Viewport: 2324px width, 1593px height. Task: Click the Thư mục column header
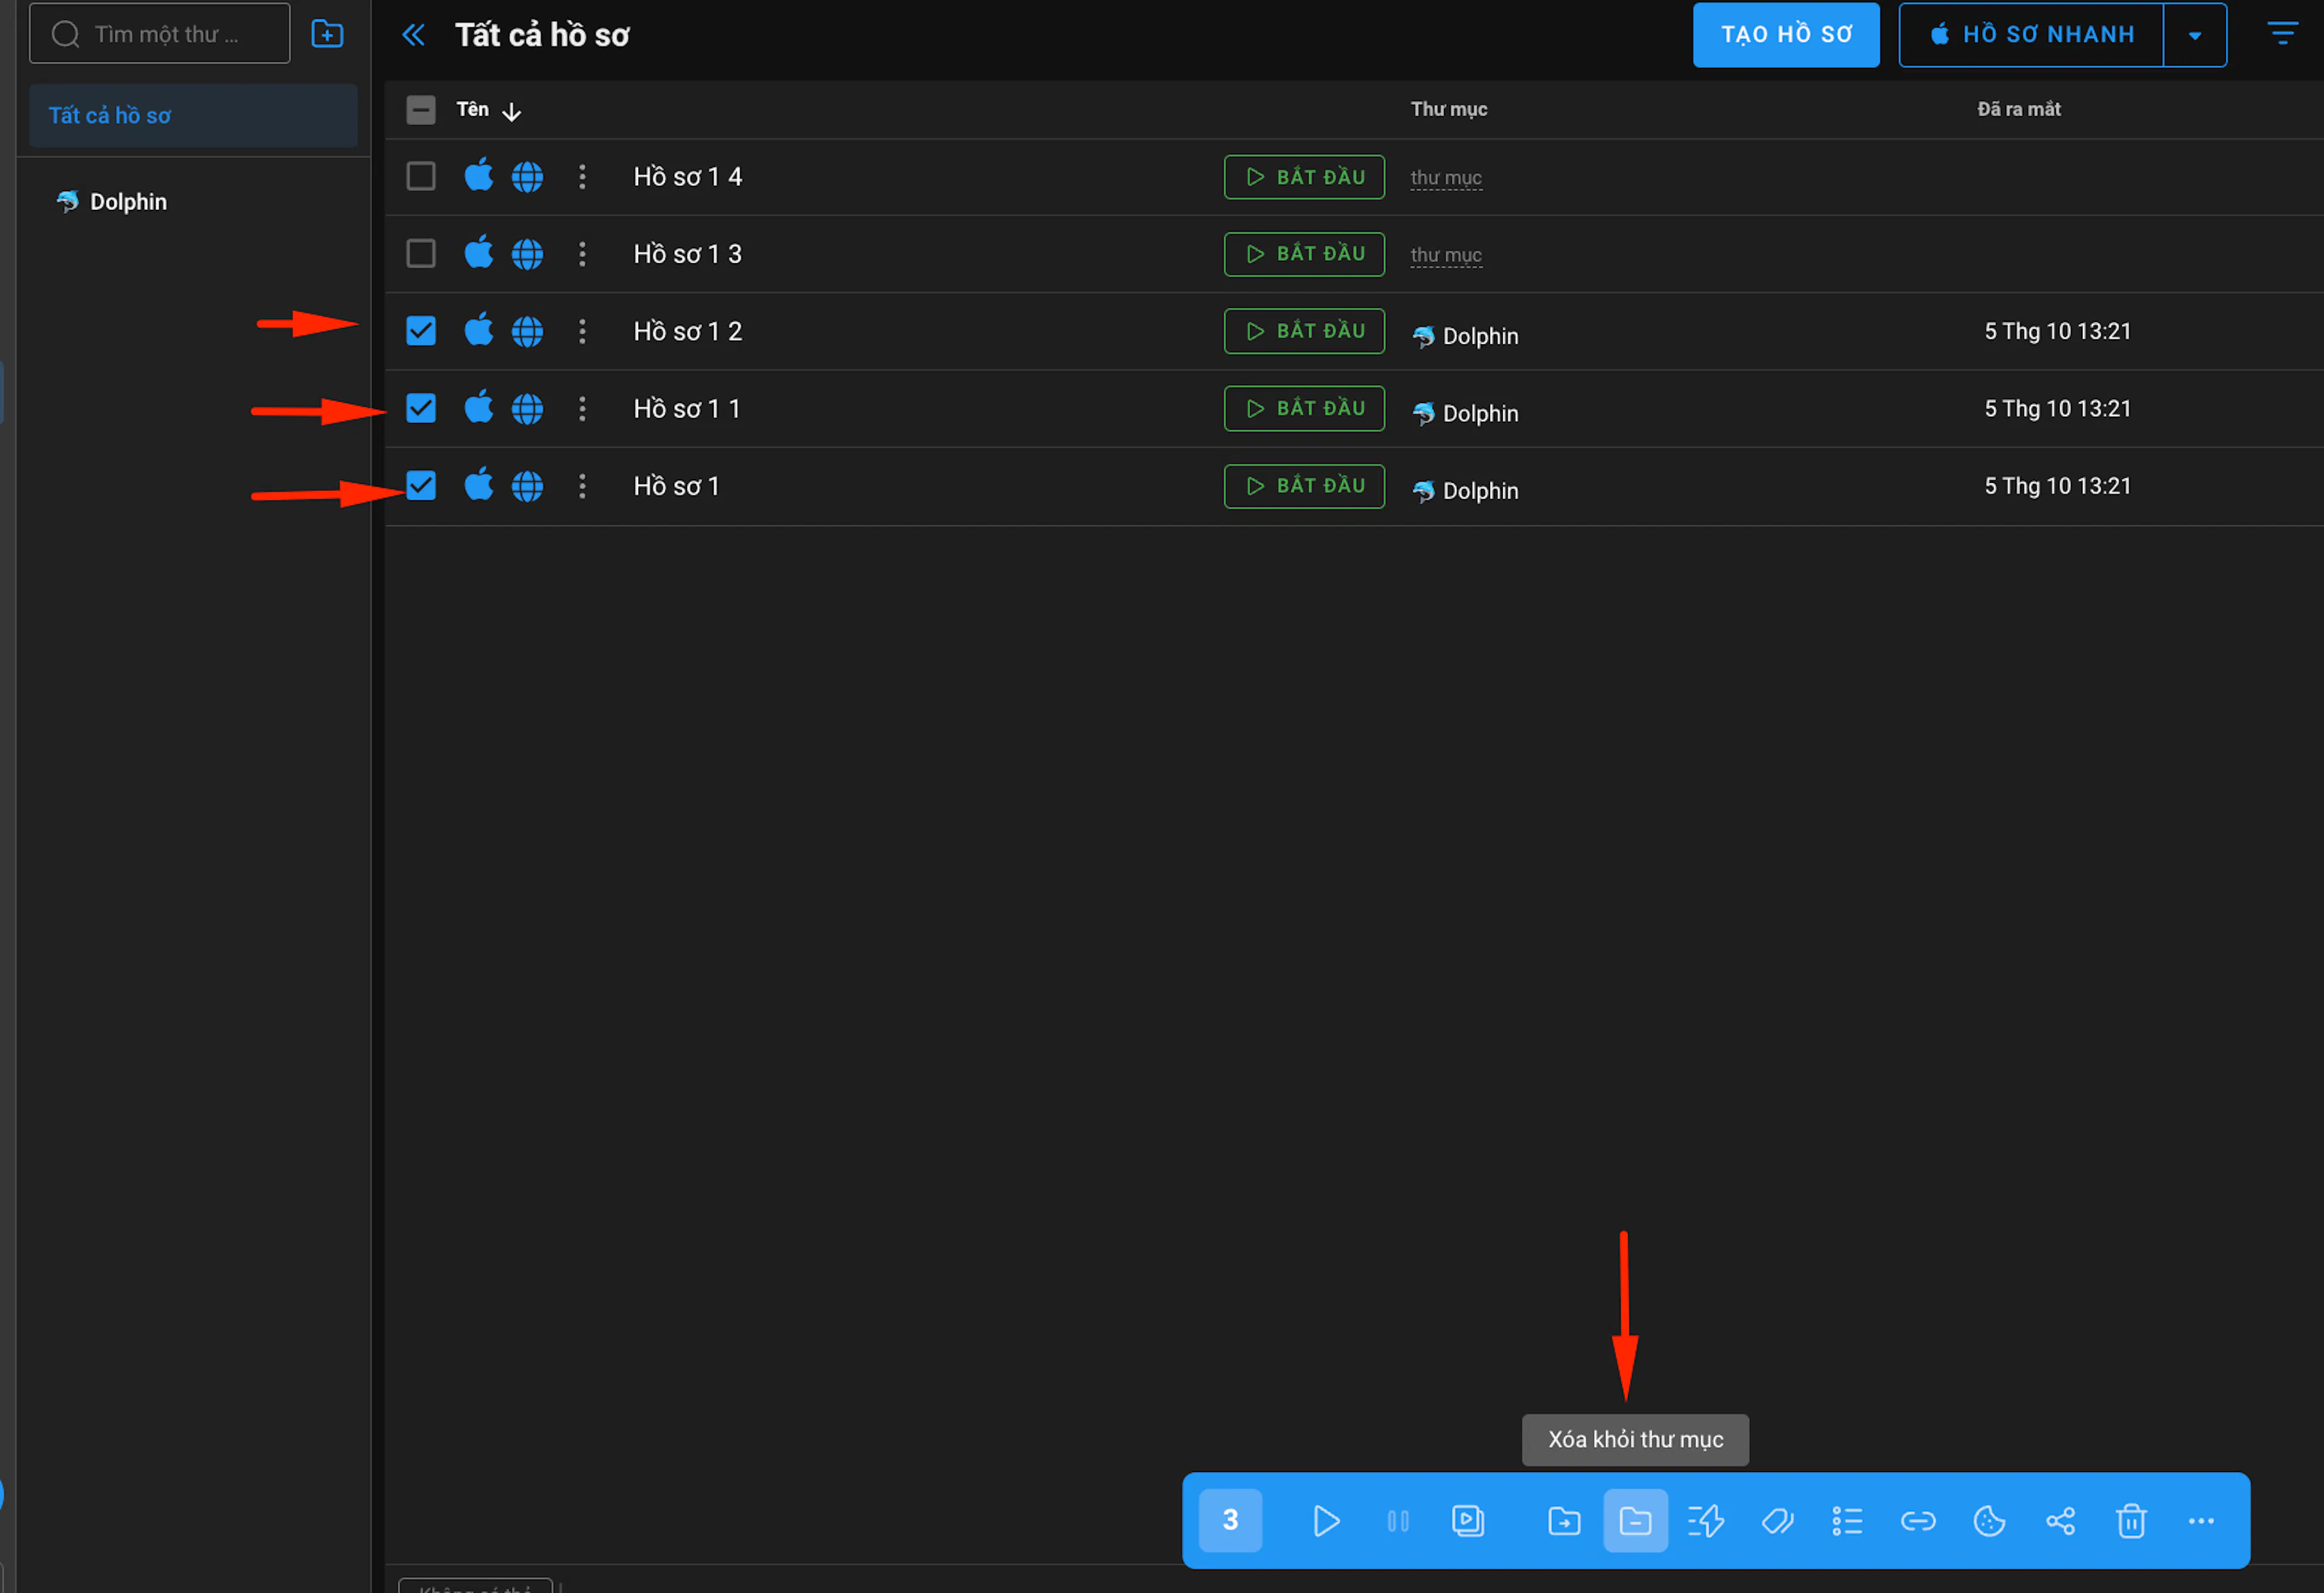coord(1448,109)
